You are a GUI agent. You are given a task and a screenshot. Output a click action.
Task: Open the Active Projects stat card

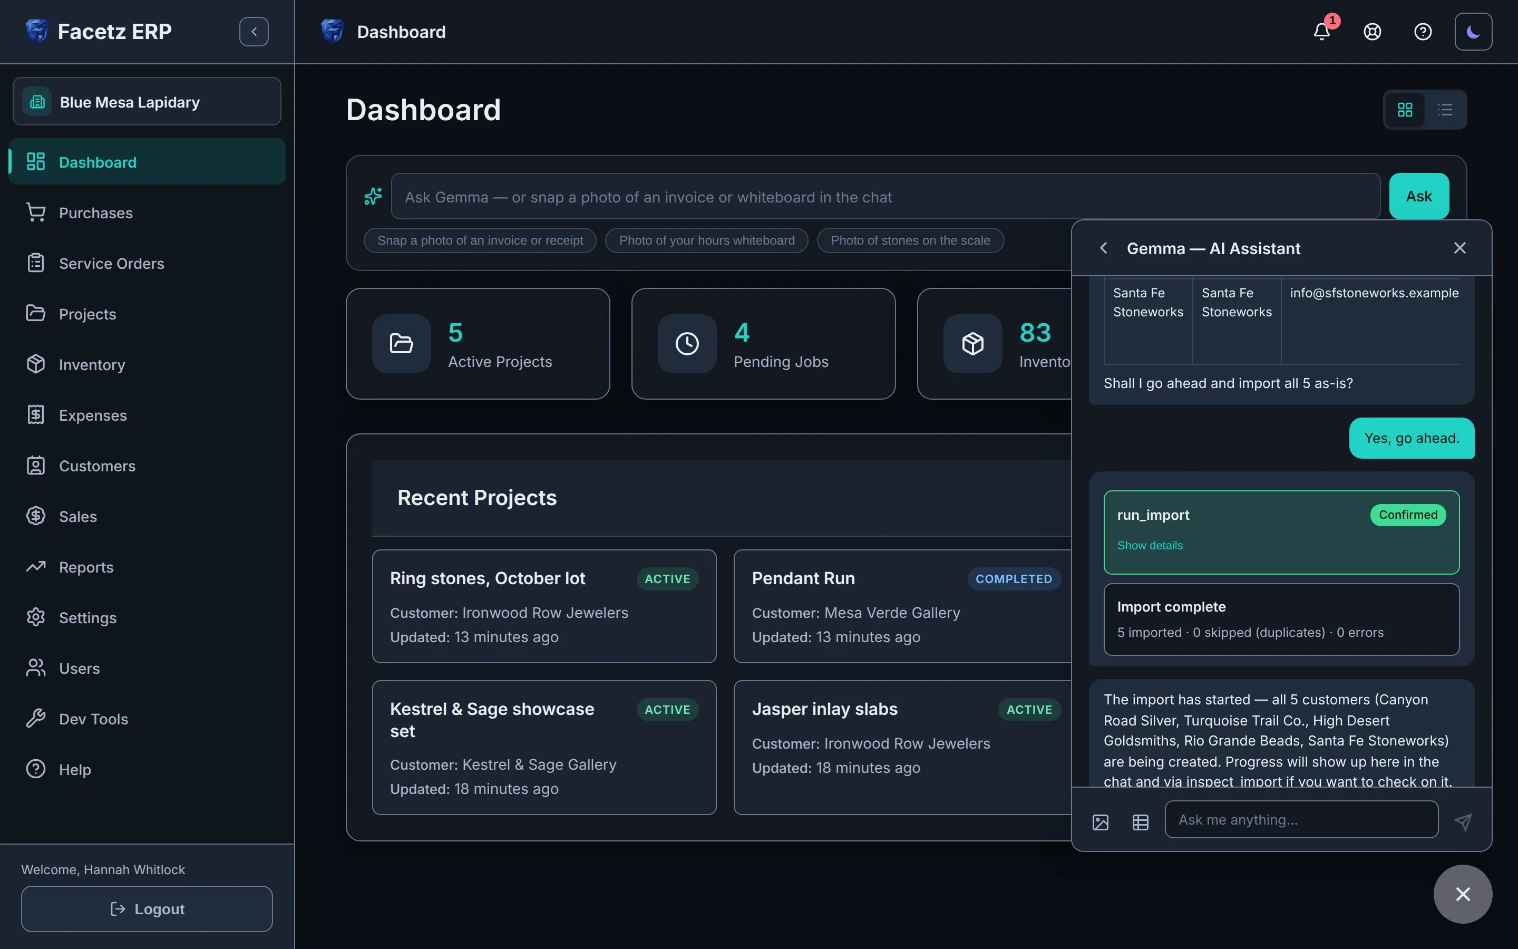[478, 344]
